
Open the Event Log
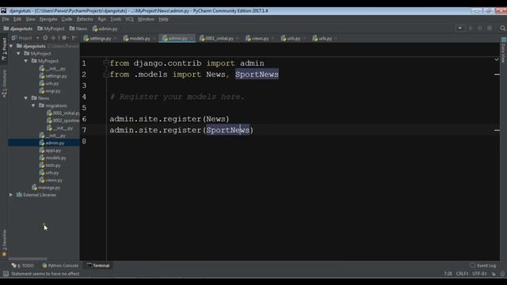483,266
